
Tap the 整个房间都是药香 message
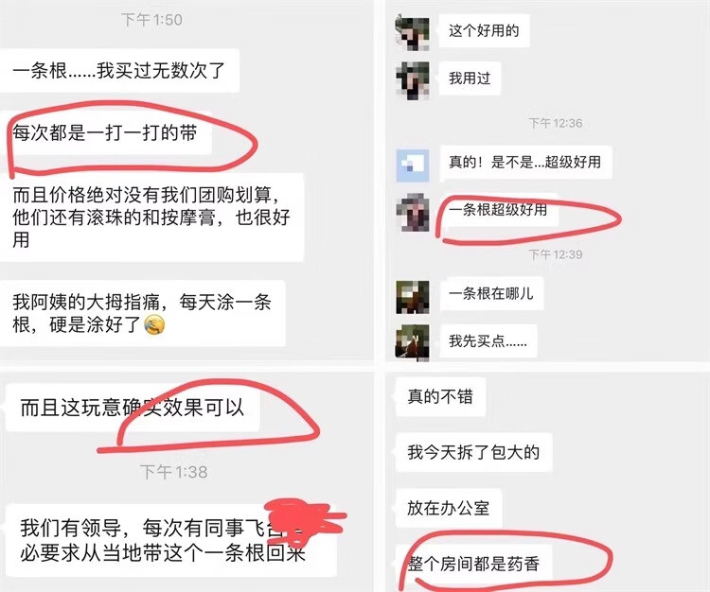(473, 564)
